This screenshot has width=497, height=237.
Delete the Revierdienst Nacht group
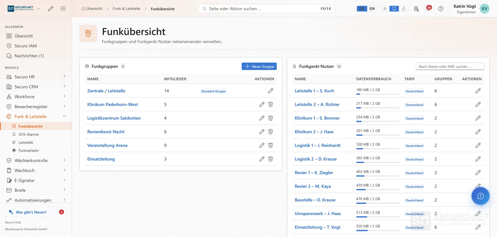pos(271,132)
